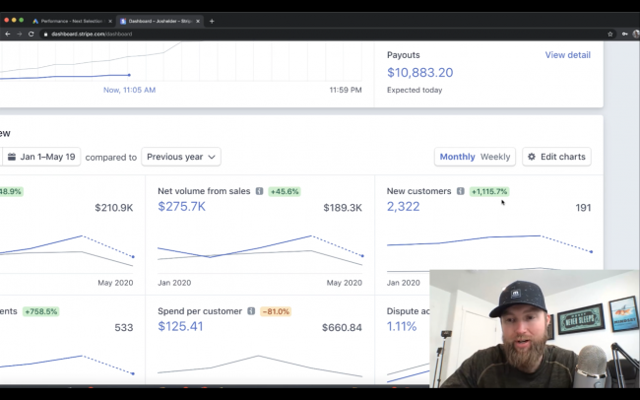Switch chart granularity to Monthly
The width and height of the screenshot is (640, 400).
(x=457, y=157)
